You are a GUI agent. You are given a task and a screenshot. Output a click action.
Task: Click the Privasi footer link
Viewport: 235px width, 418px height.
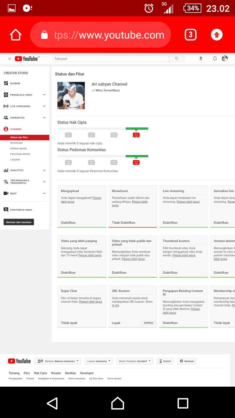point(30,379)
